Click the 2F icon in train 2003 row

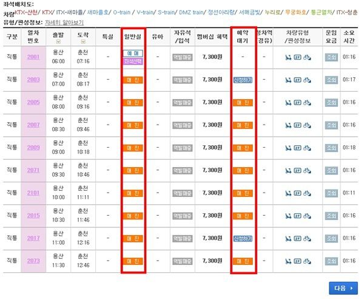tap(297, 80)
